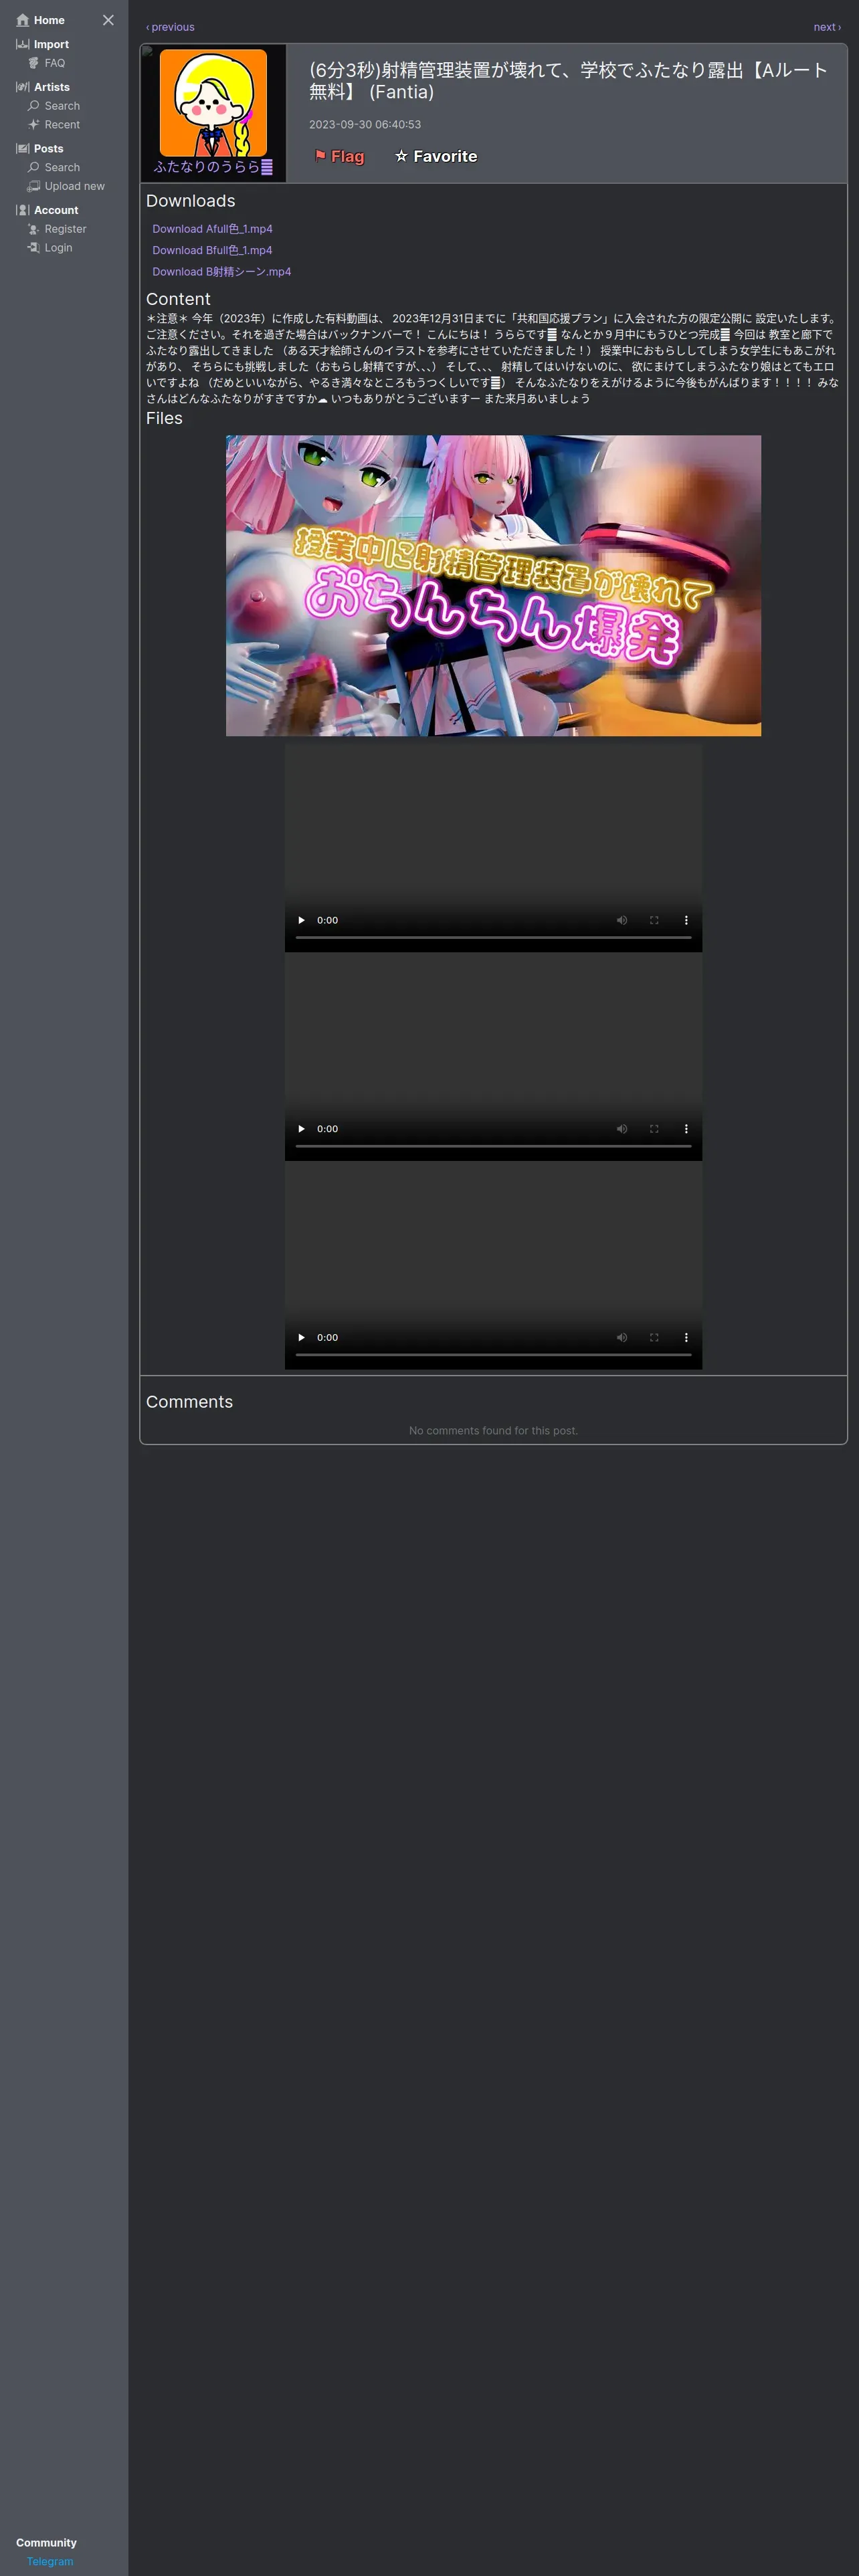This screenshot has width=859, height=2576.
Task: Click the sparkle icon next to Recent
Action: pos(34,125)
